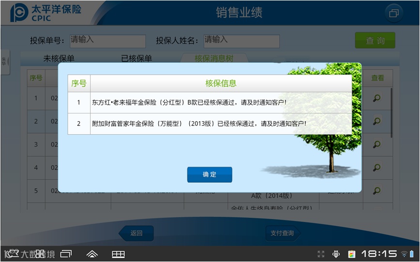This screenshot has width=420, height=262.
Task: Tap the Android debug bug icon
Action: pyautogui.click(x=336, y=254)
